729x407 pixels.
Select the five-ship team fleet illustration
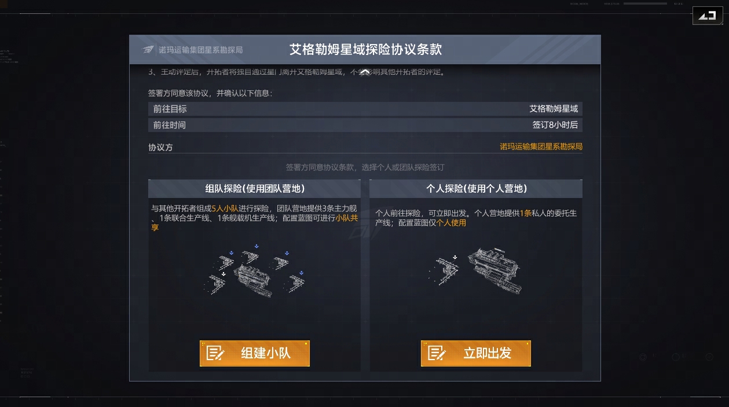tap(255, 270)
